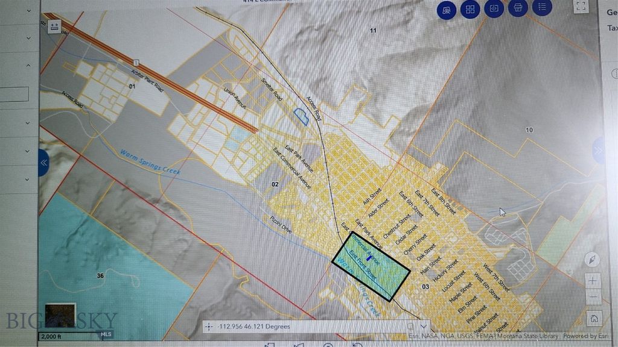Click the text field in left panel
This screenshot has width=618, height=347.
(14, 95)
